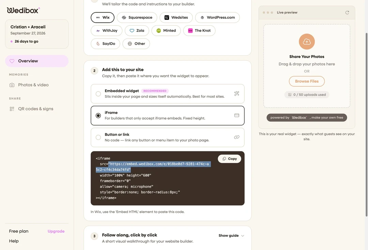Open the Help page
This screenshot has height=250, width=368.
14,241
